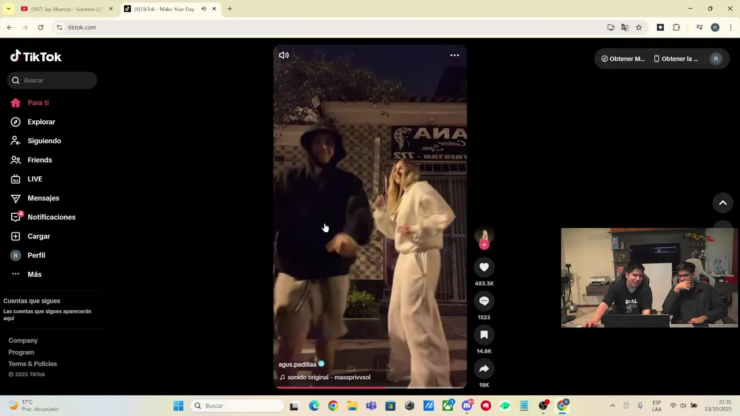Open Chrome profile R avatar
740x416 pixels.
715,27
